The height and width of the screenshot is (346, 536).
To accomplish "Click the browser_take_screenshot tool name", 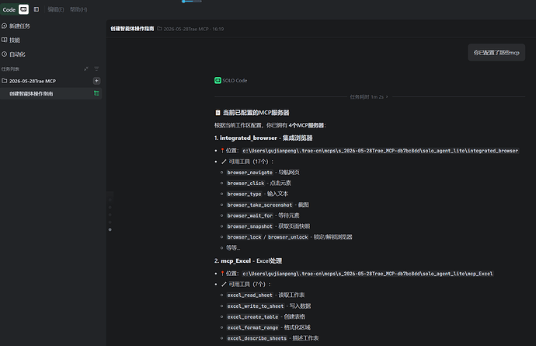I will pos(259,204).
